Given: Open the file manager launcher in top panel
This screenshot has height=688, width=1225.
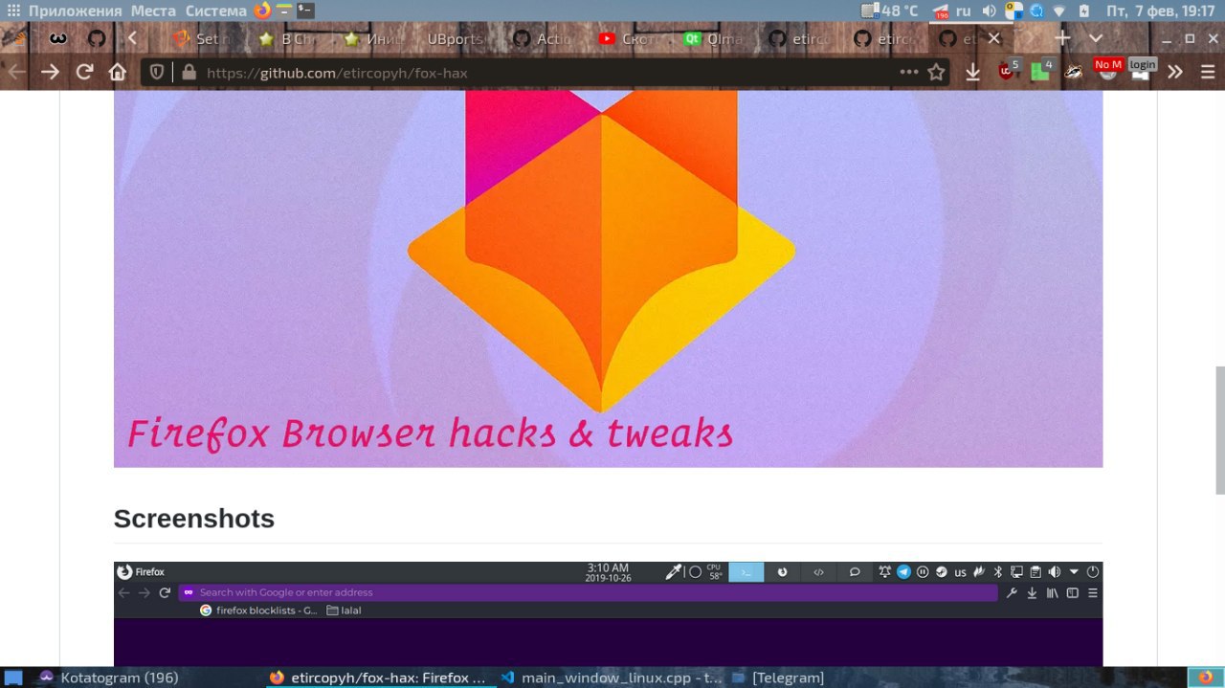Looking at the screenshot, I should tap(284, 11).
